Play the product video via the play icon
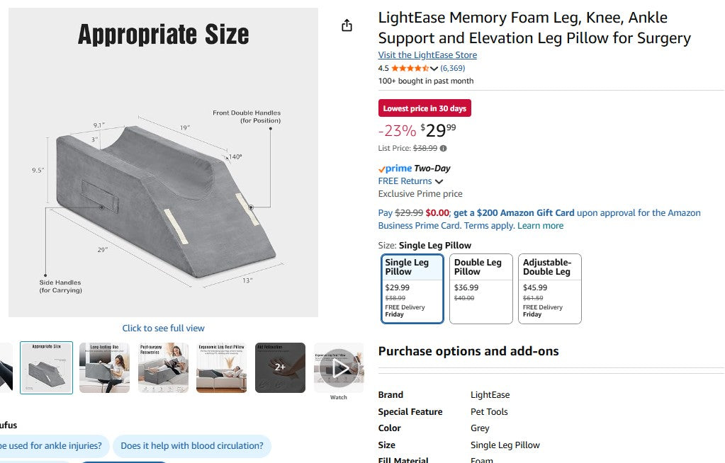This screenshot has width=725, height=463. click(x=338, y=367)
